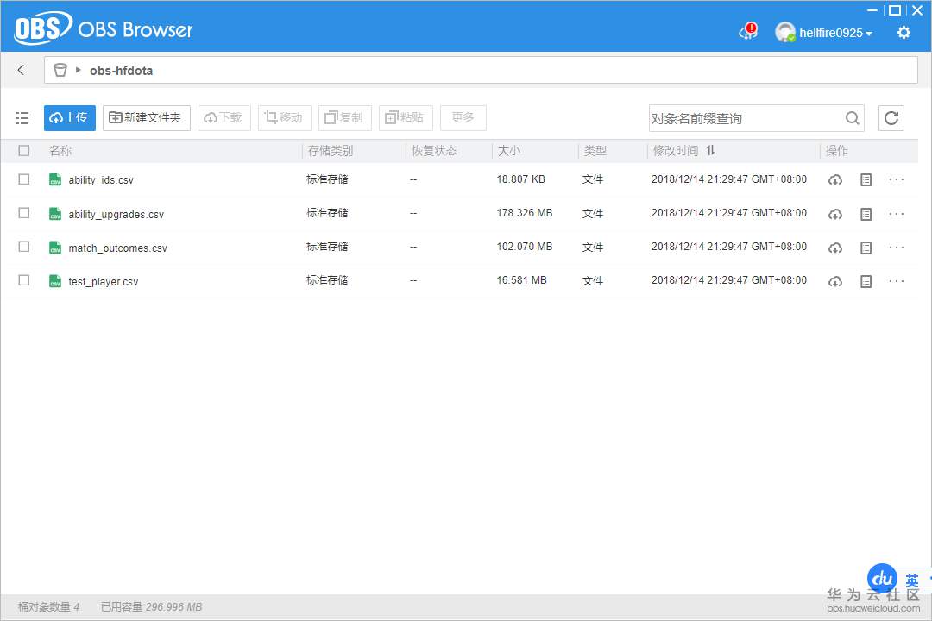
Task: Open file ability_ids.csv
Action: 101,180
